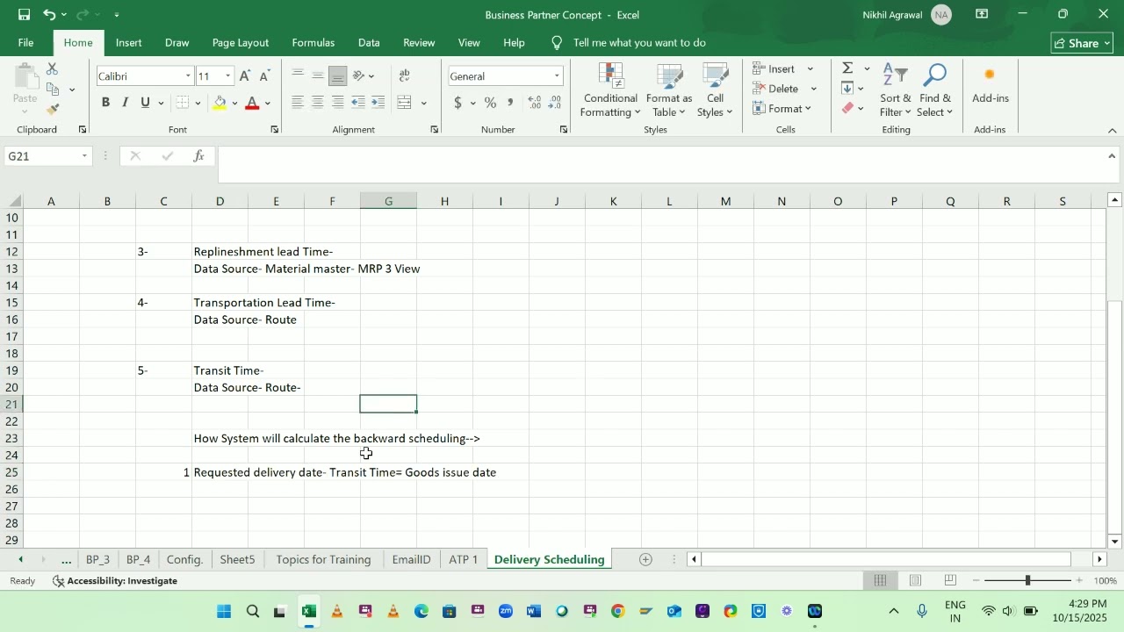Screen dimensions: 1124x632
Task: Click the Accounting Number Format dollar icon
Action: [458, 103]
